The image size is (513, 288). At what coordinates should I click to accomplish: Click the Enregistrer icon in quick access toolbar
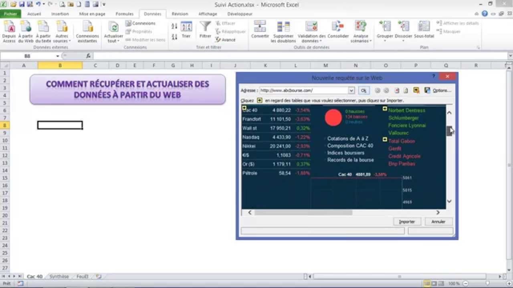pyautogui.click(x=22, y=4)
